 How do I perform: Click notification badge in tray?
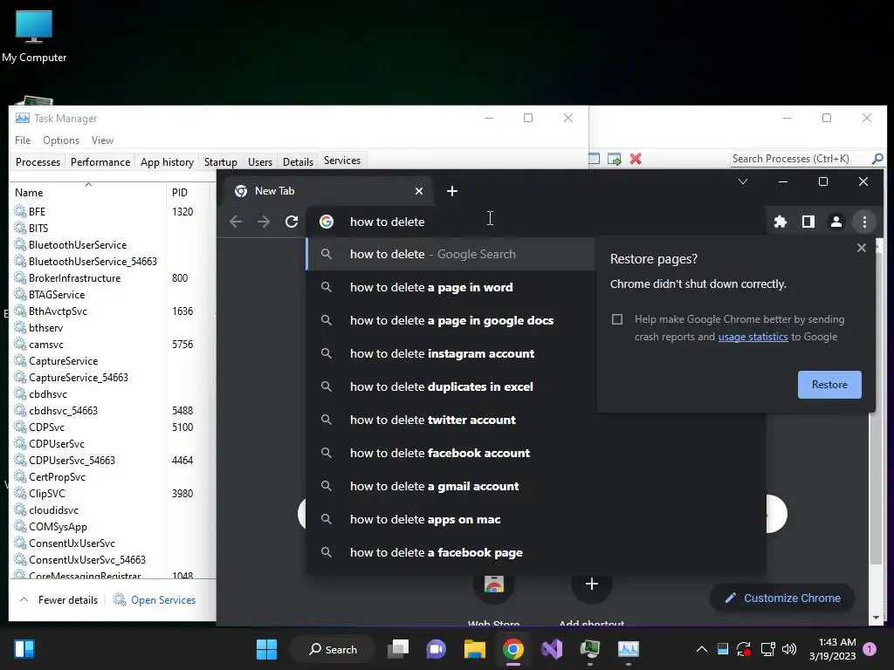coord(870,648)
